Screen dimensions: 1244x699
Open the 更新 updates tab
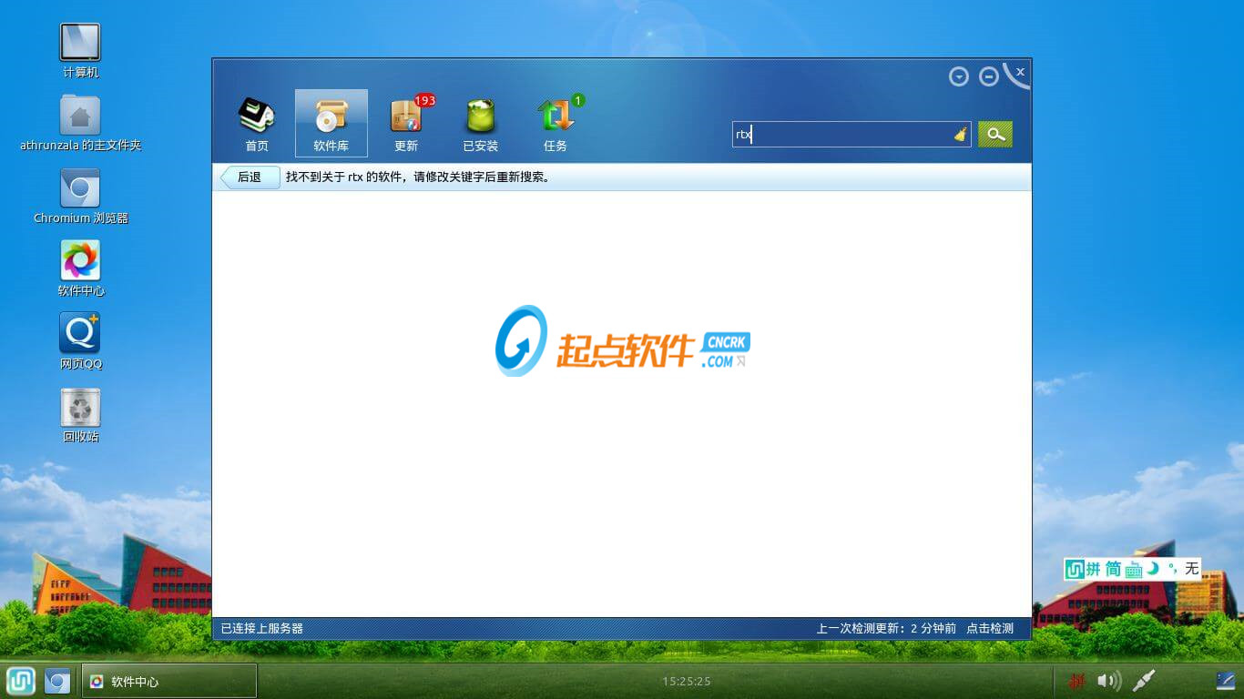click(x=406, y=124)
